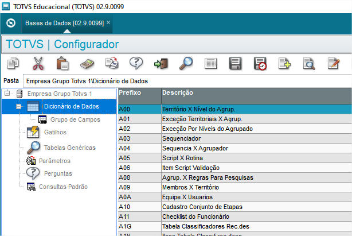Collapse the Dicionário de Dados node
352x236 pixels.
19,106
